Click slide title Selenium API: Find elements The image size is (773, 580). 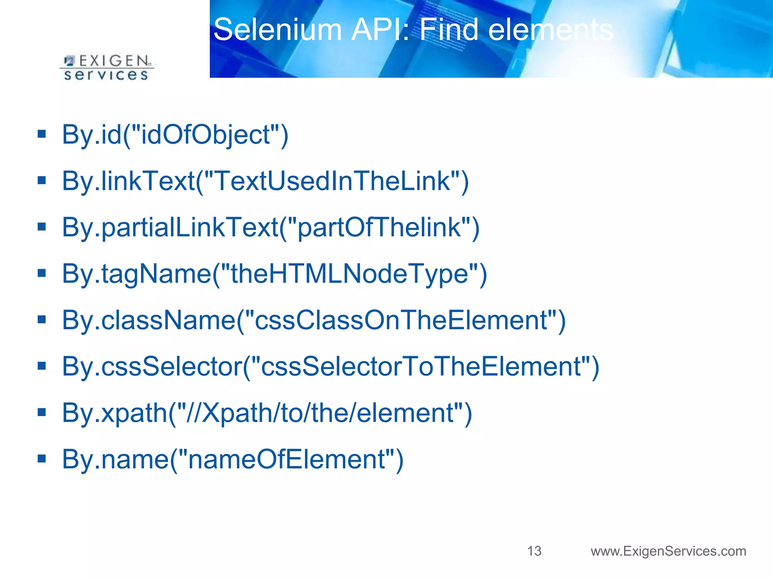[x=413, y=29]
